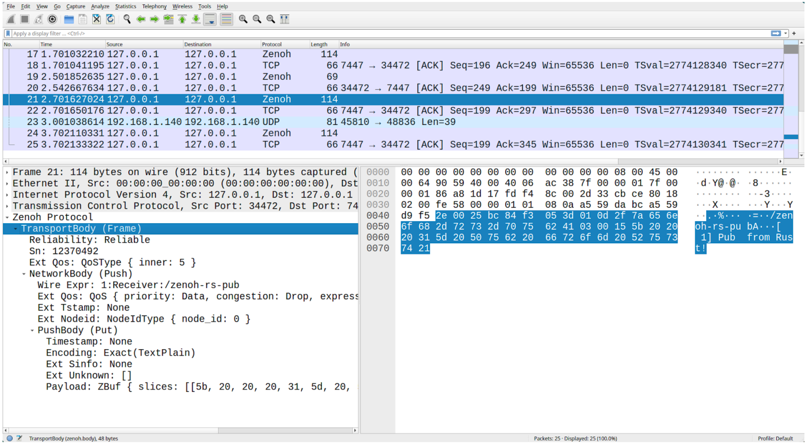
Task: Open the capture options gear icon
Action: click(52, 19)
